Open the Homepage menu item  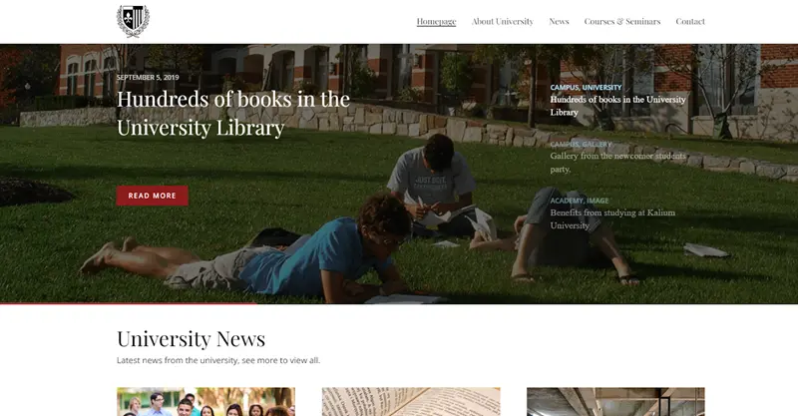tap(436, 21)
